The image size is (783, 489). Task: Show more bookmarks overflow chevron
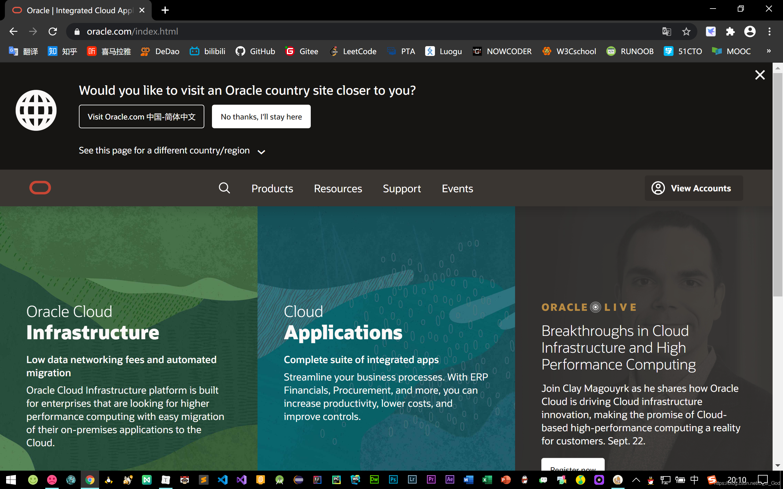(769, 51)
